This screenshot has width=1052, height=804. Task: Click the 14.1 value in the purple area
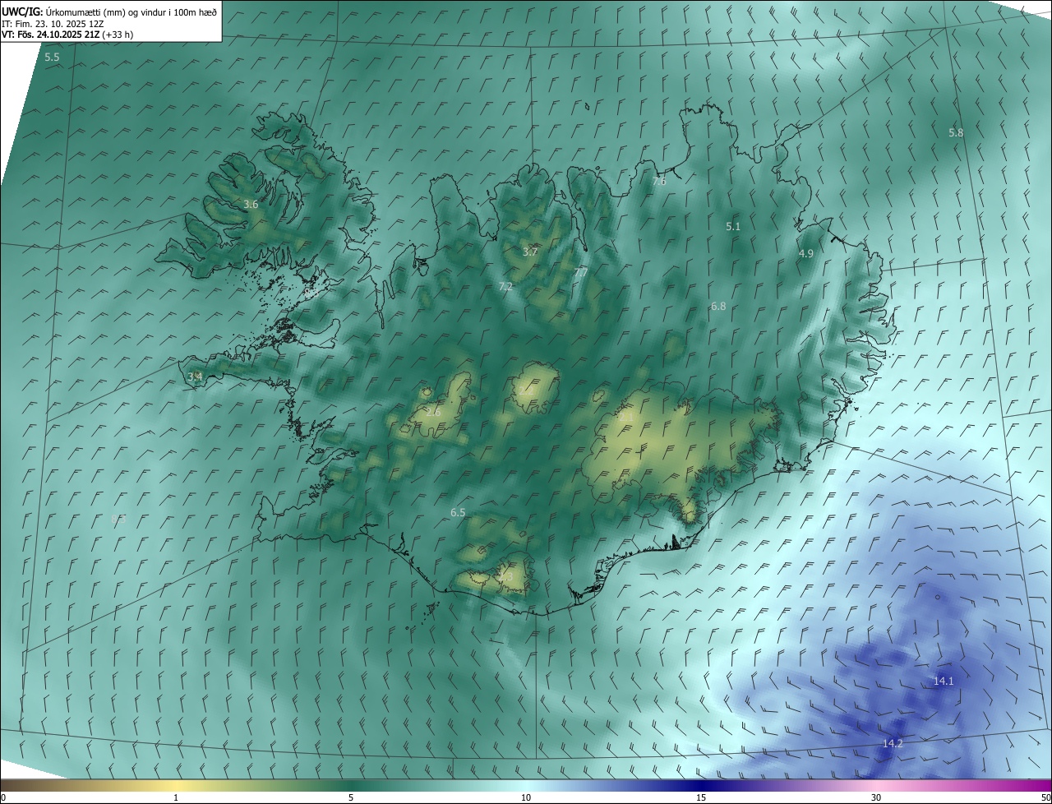pyautogui.click(x=944, y=681)
